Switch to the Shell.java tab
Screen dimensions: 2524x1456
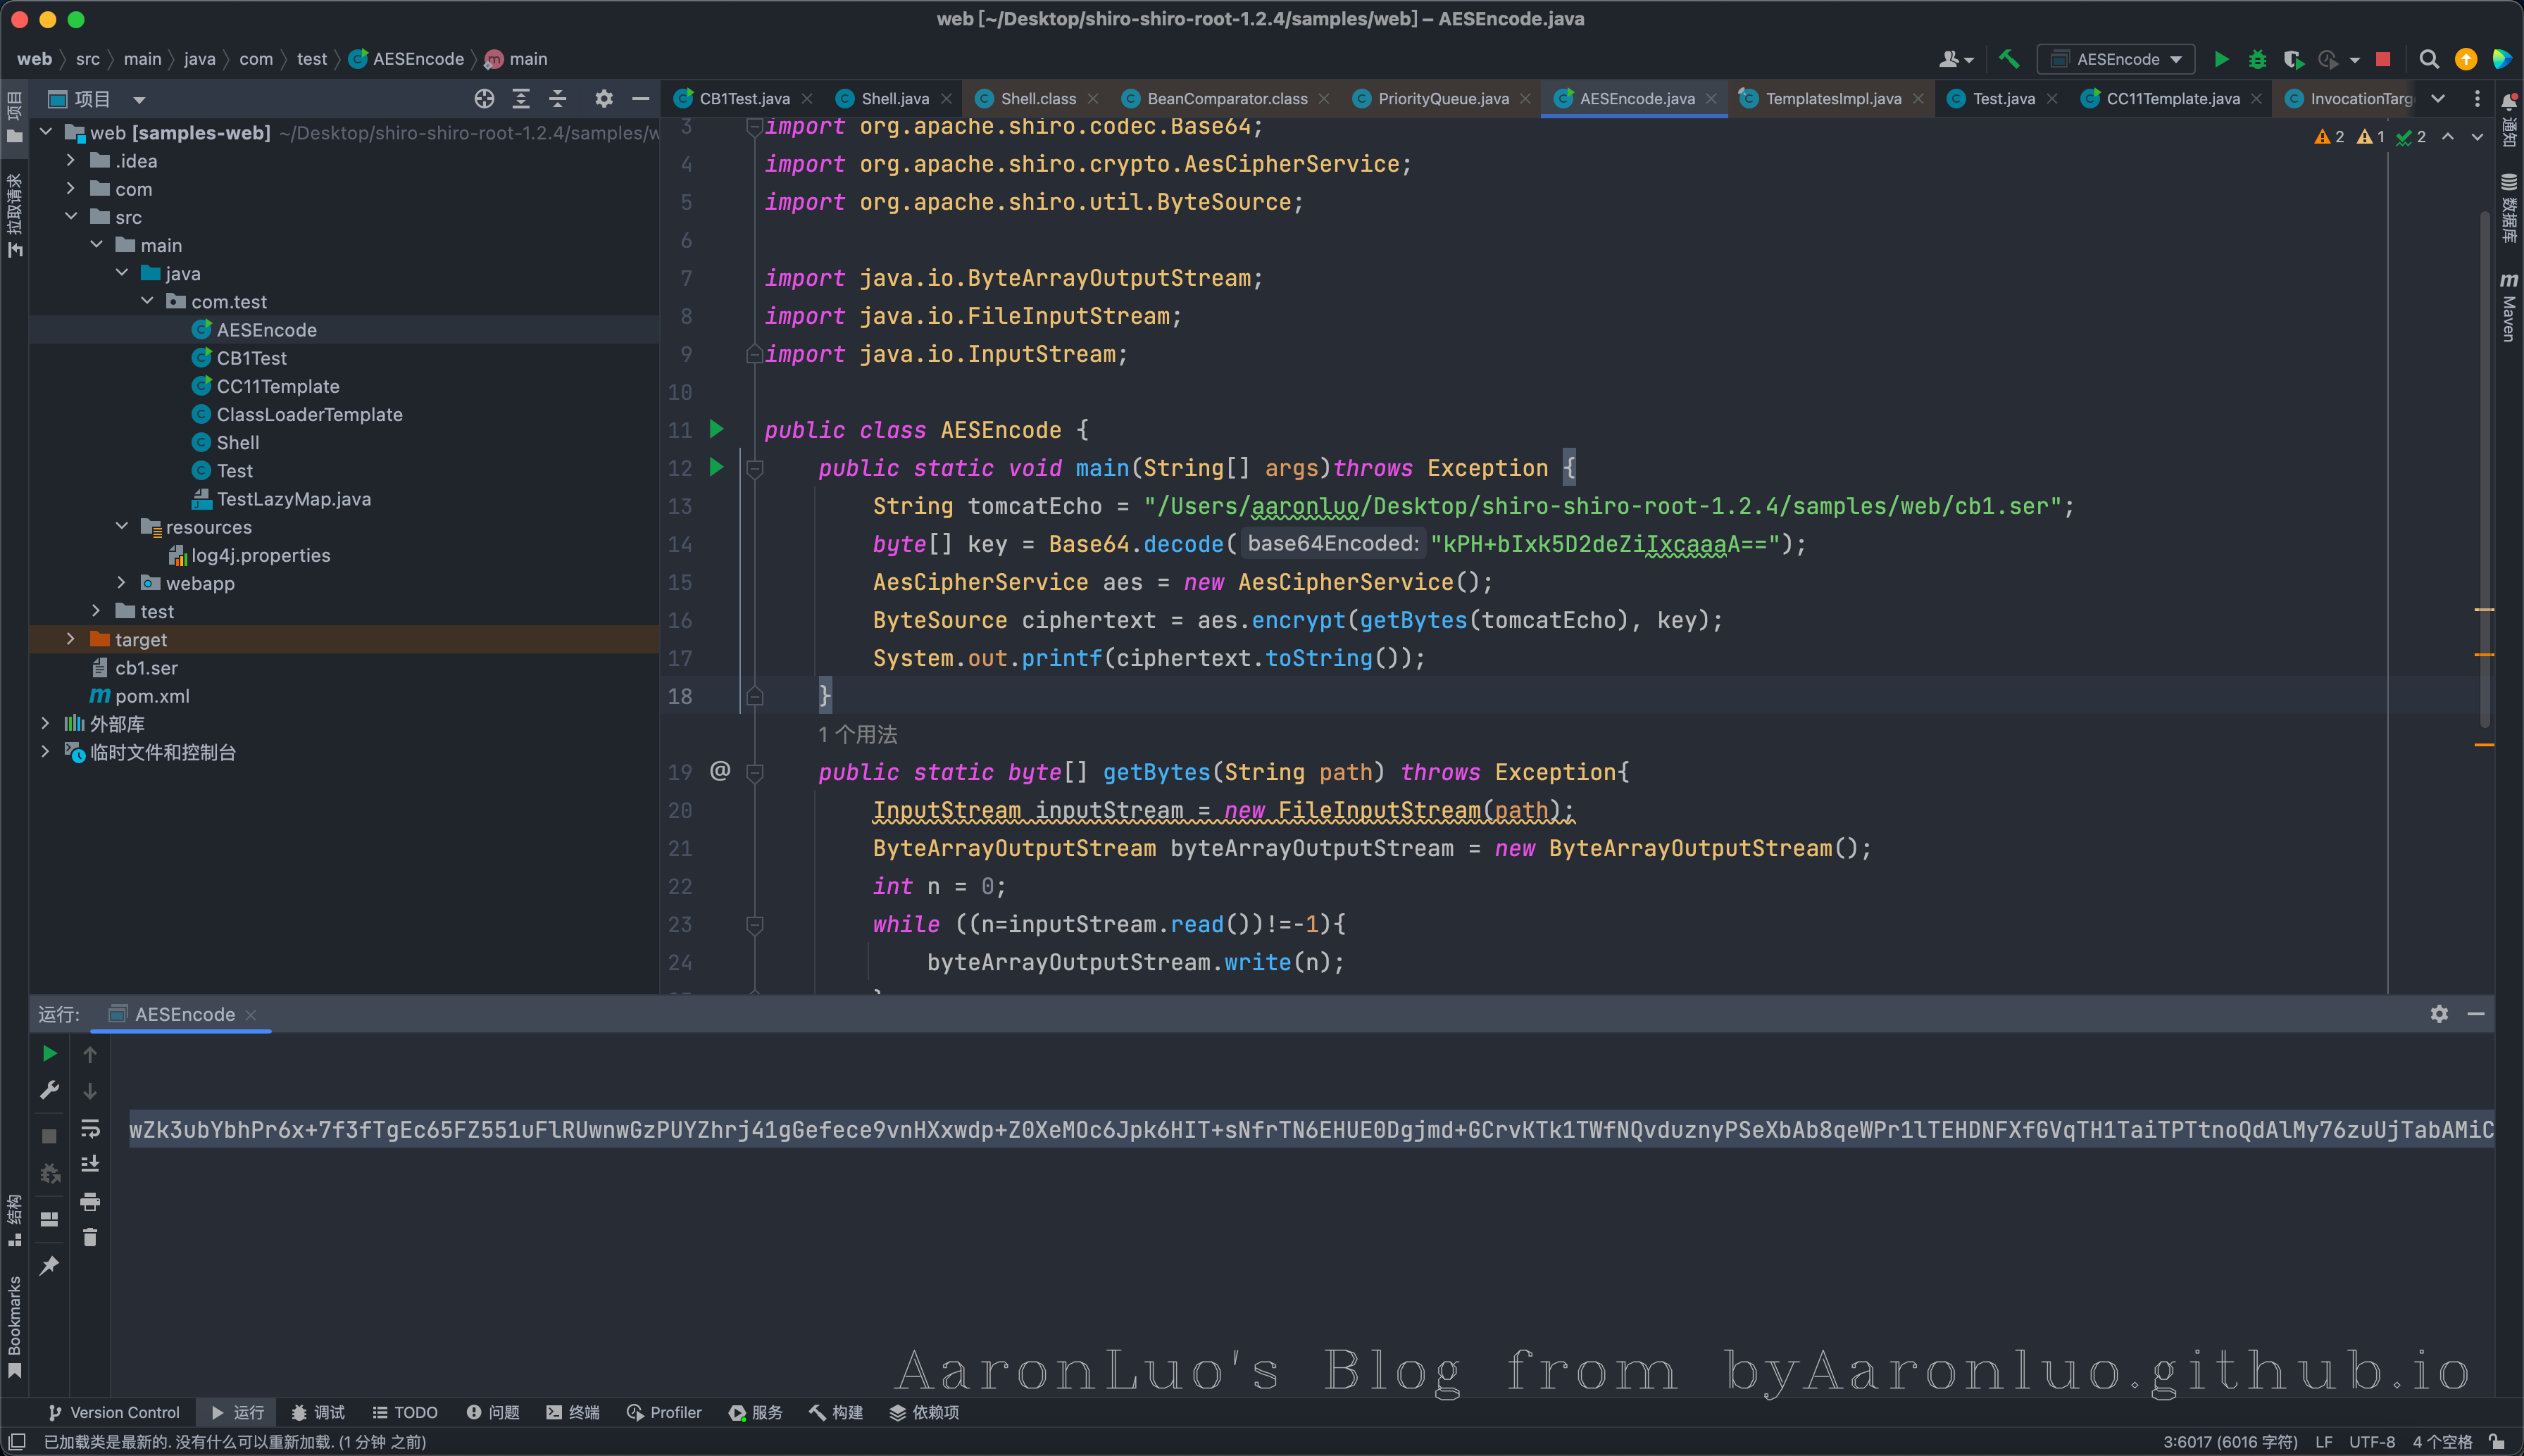[895, 98]
